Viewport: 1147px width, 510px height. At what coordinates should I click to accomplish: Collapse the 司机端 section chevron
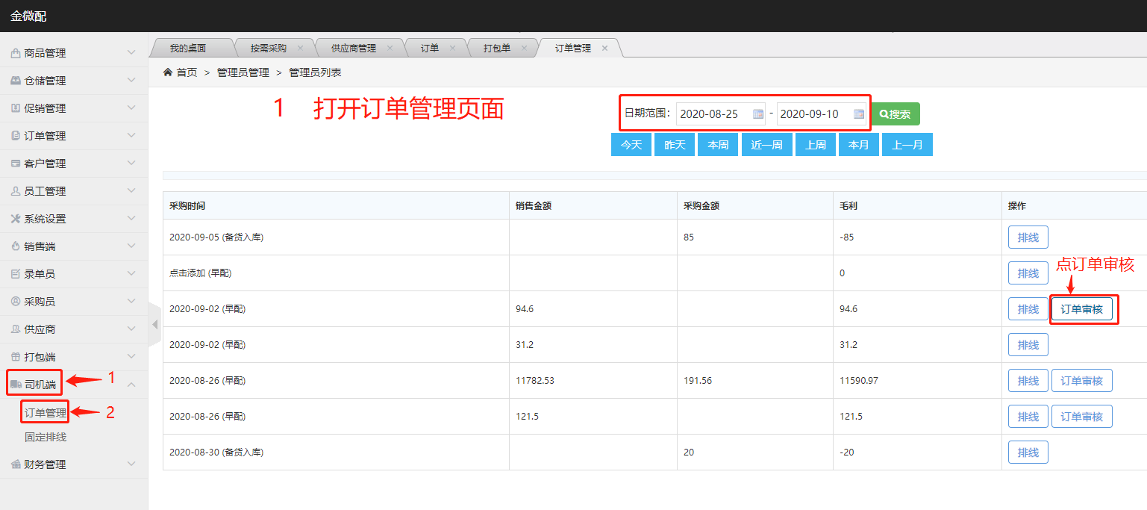pos(131,385)
